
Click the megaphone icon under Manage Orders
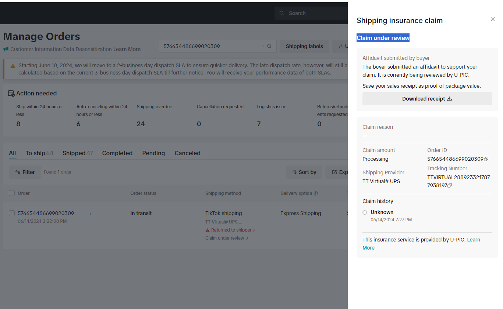(x=6, y=49)
